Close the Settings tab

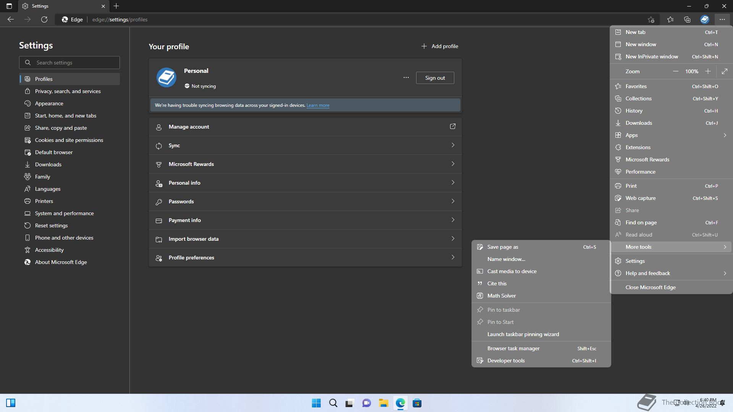point(103,6)
